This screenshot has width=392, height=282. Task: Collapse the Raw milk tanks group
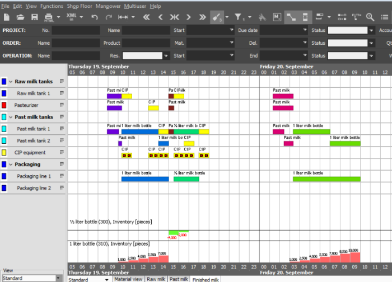click(x=11, y=82)
